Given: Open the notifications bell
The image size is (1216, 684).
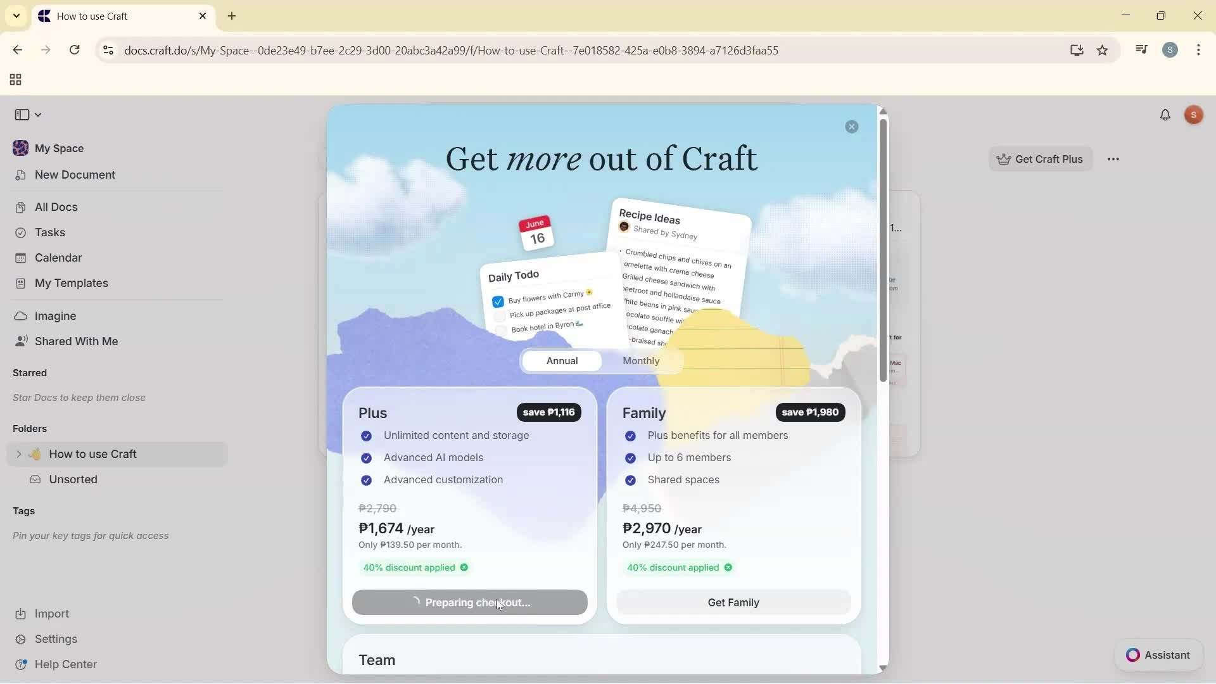Looking at the screenshot, I should pos(1165,115).
